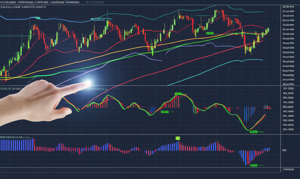Select the blue bars in the oscillator's right dip
300x179 pixels.
(249, 113)
